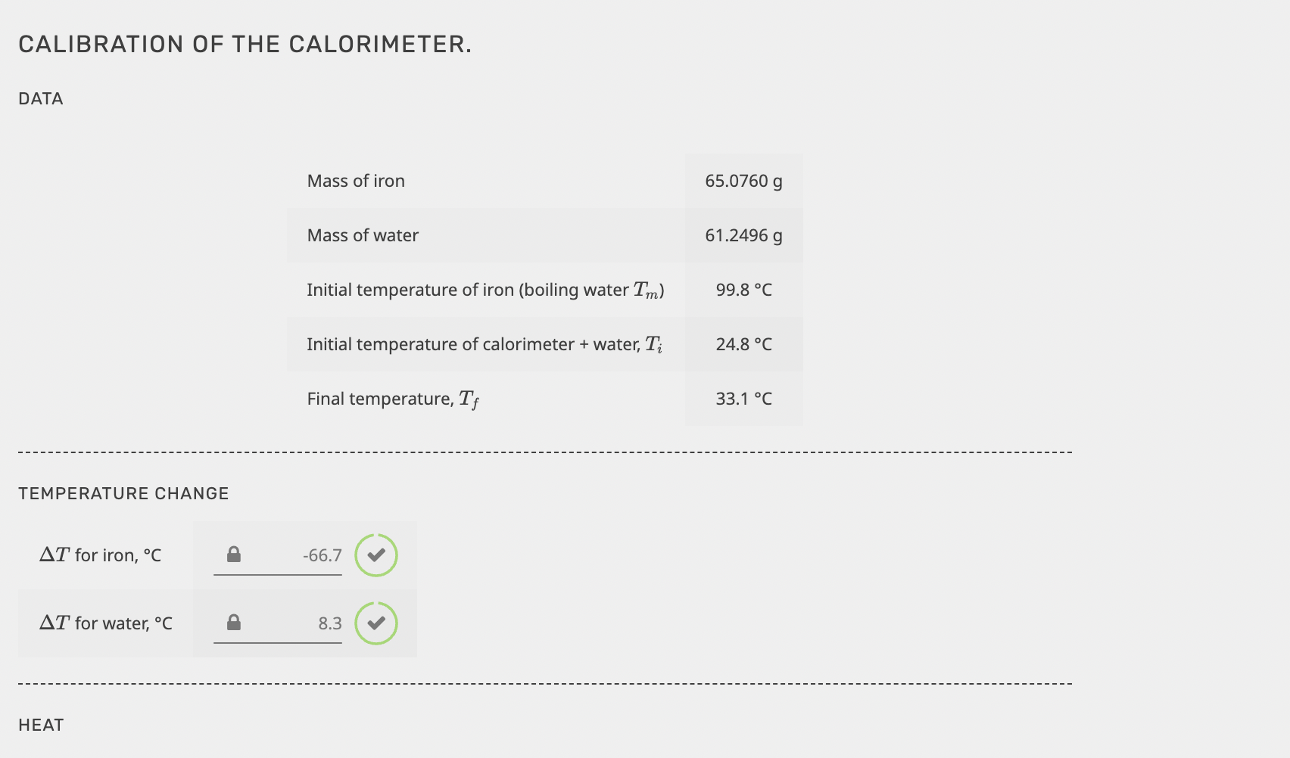Click the CALIBRATION OF THE CALORIMETER title

(x=245, y=44)
